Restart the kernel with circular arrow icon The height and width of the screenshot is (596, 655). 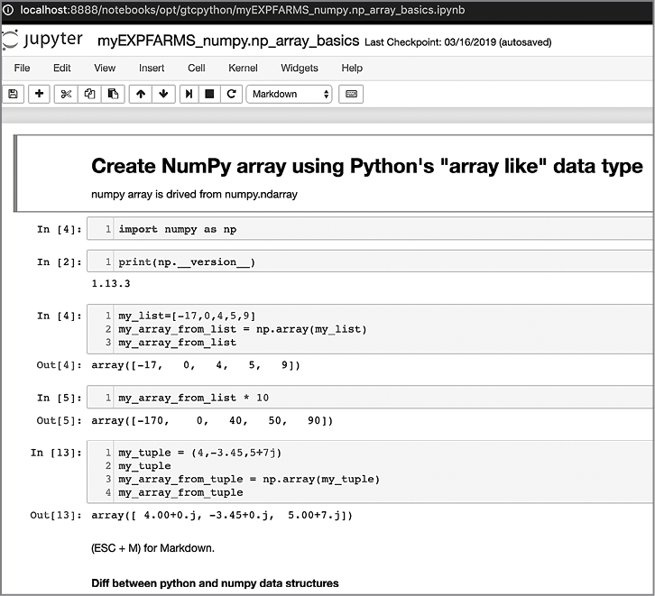pyautogui.click(x=232, y=94)
